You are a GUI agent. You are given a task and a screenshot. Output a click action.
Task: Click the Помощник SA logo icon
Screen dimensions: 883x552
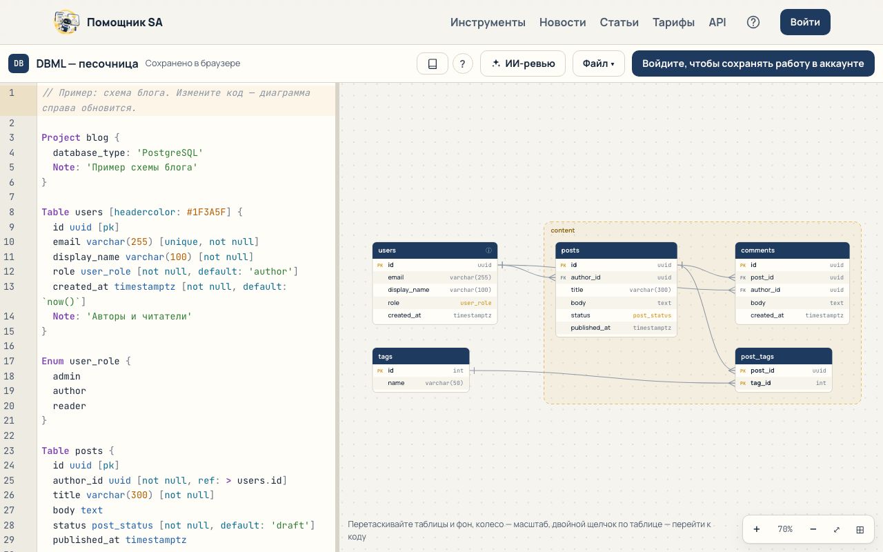(x=67, y=22)
